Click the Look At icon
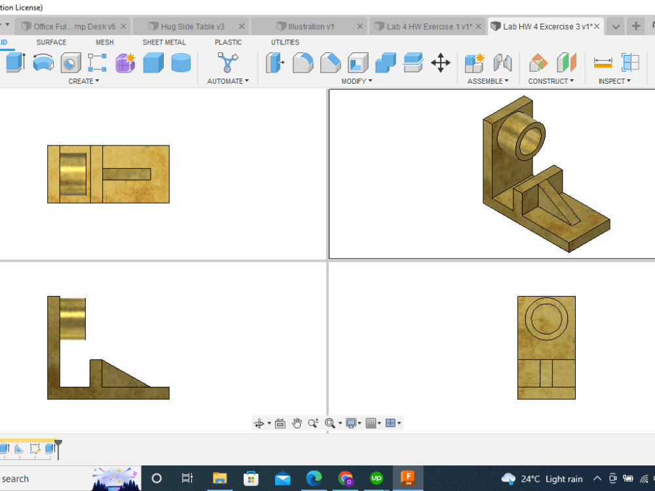This screenshot has width=655, height=491. (280, 424)
